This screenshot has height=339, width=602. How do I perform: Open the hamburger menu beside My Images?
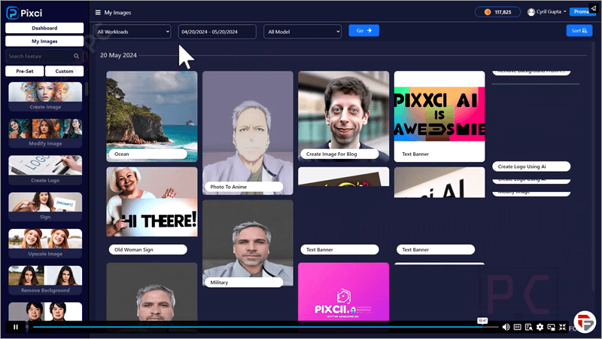click(98, 12)
